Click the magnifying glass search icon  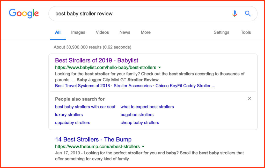pyautogui.click(x=248, y=14)
